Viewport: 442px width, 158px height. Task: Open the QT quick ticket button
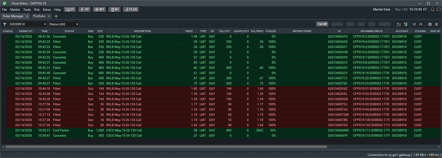(x=84, y=9)
